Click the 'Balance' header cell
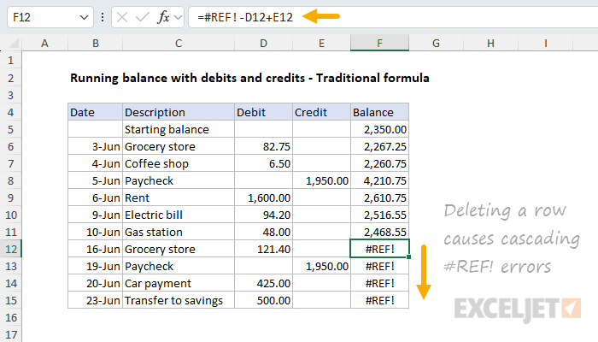Viewport: 598px width, 342px height. click(379, 112)
